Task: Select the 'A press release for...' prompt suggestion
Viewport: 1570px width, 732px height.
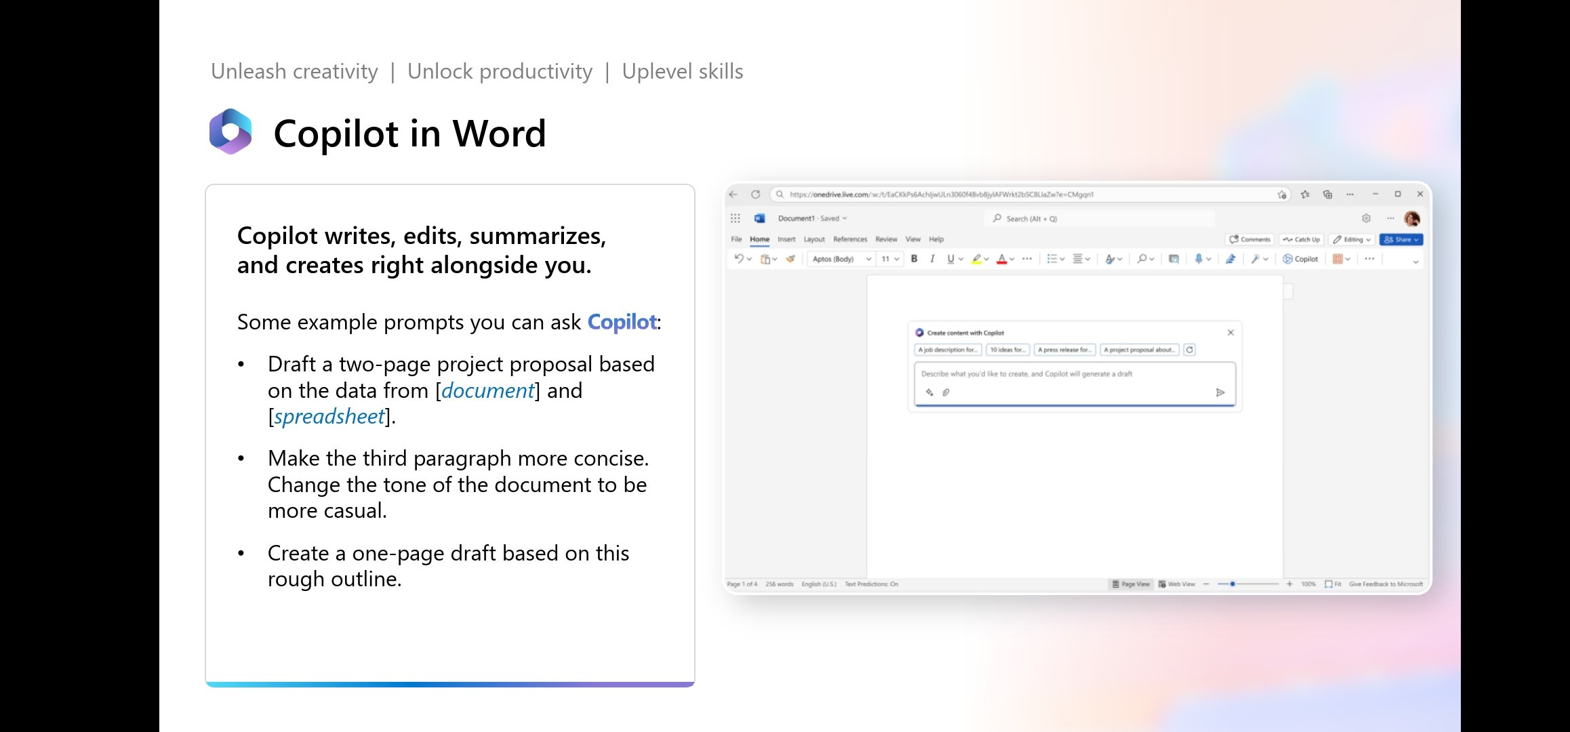Action: click(1064, 350)
